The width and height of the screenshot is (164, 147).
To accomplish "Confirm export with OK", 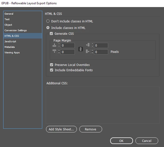I will (122, 141).
